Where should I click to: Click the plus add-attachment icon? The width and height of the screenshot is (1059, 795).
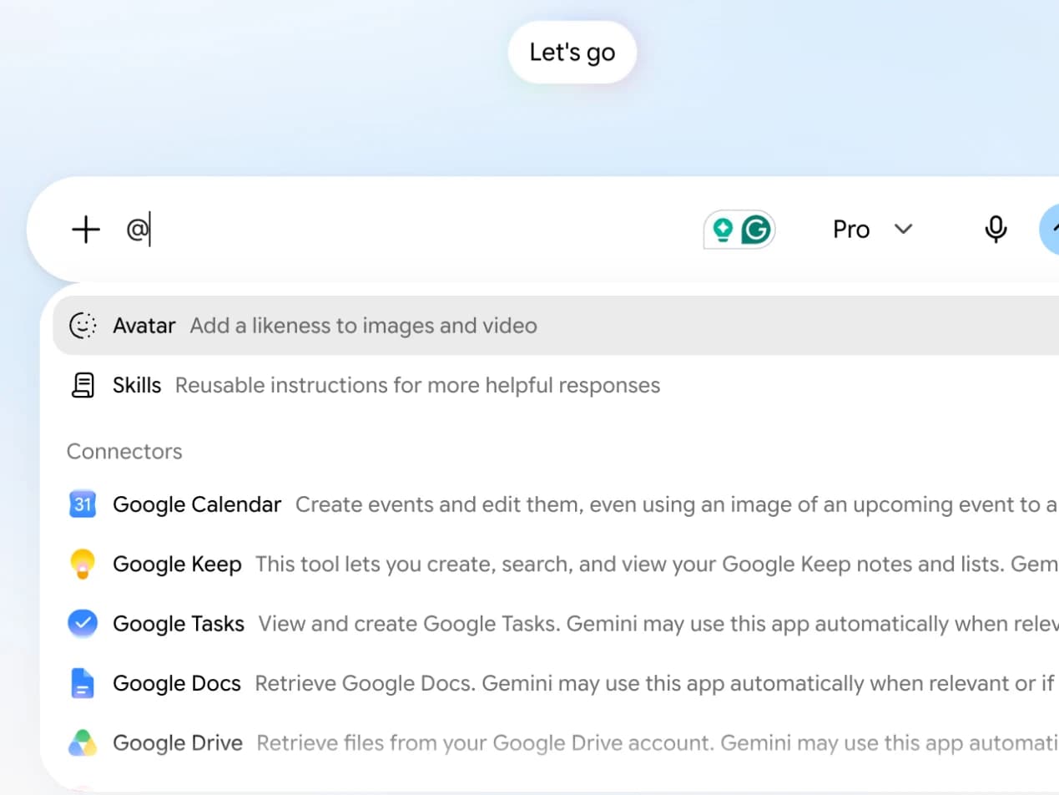85,230
